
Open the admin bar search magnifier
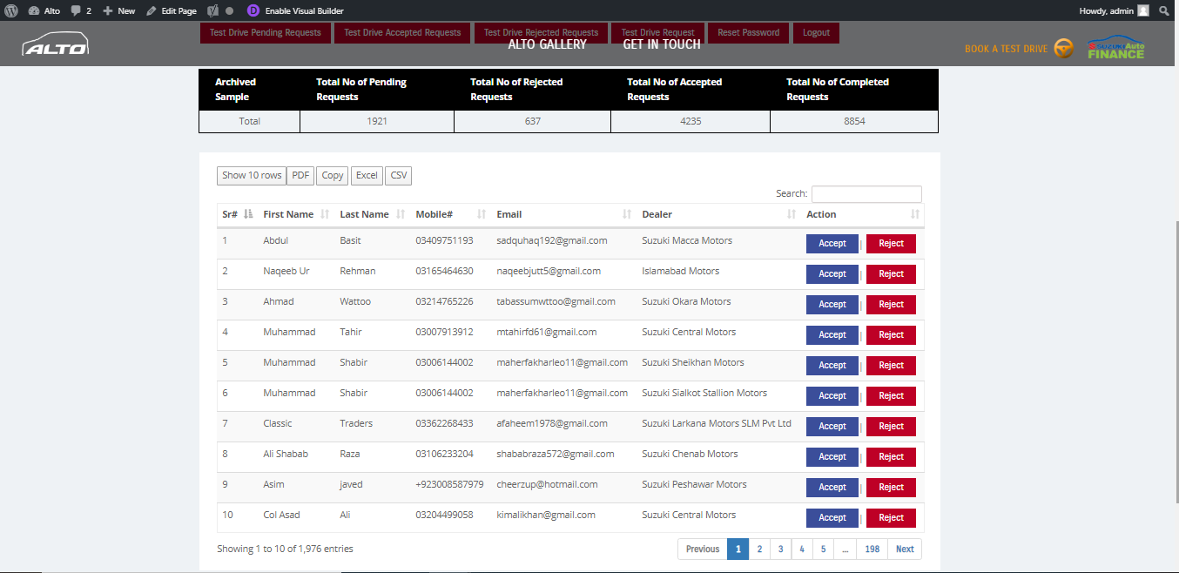1164,10
